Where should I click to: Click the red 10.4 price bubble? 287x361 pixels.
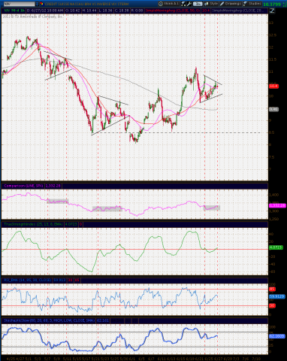tap(273, 86)
